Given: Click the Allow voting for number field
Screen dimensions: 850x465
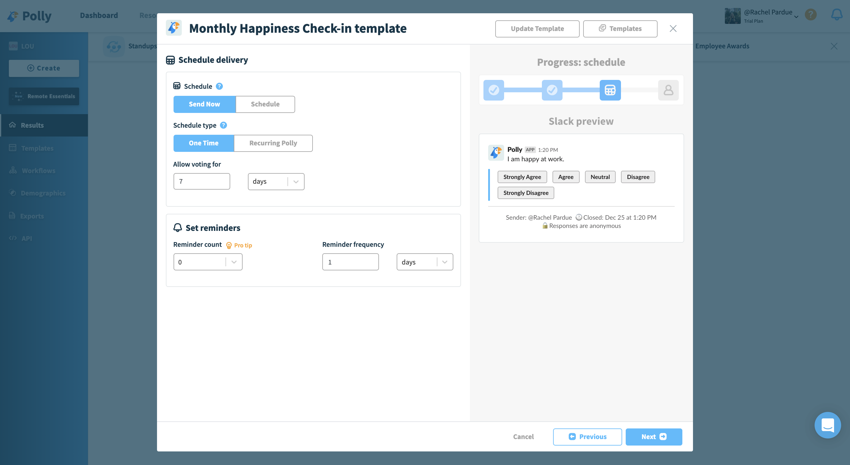Looking at the screenshot, I should (x=202, y=182).
